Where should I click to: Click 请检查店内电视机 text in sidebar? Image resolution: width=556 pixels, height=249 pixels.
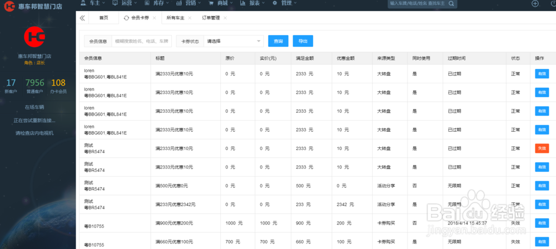pos(34,133)
